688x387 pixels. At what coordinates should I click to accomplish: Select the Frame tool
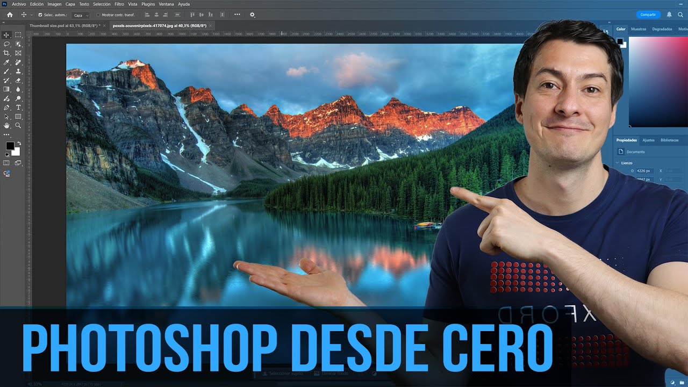(x=18, y=53)
